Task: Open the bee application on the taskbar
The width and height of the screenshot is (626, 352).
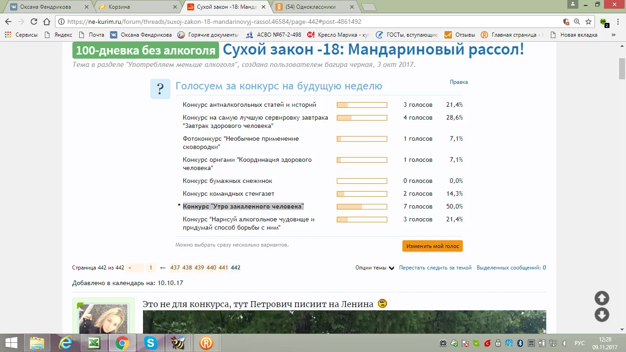Action: click(x=178, y=343)
